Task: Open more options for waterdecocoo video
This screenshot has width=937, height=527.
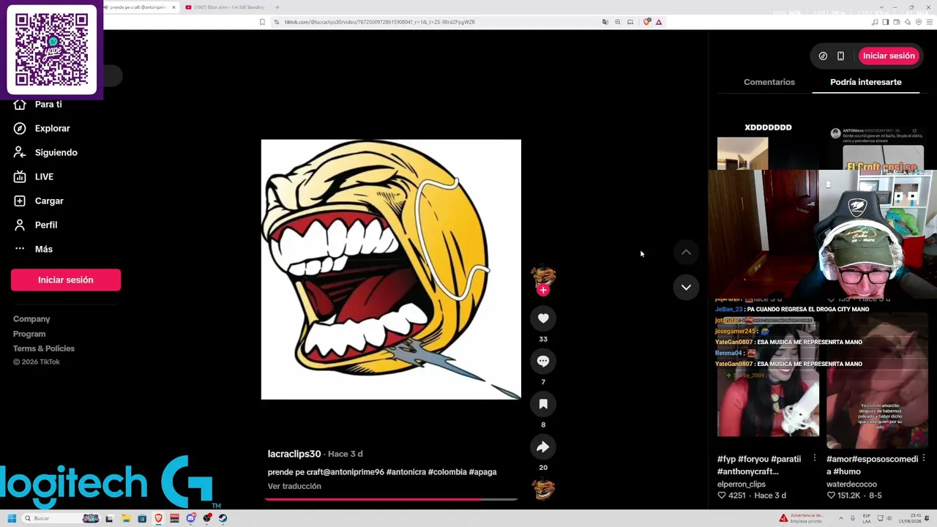Action: 924,458
